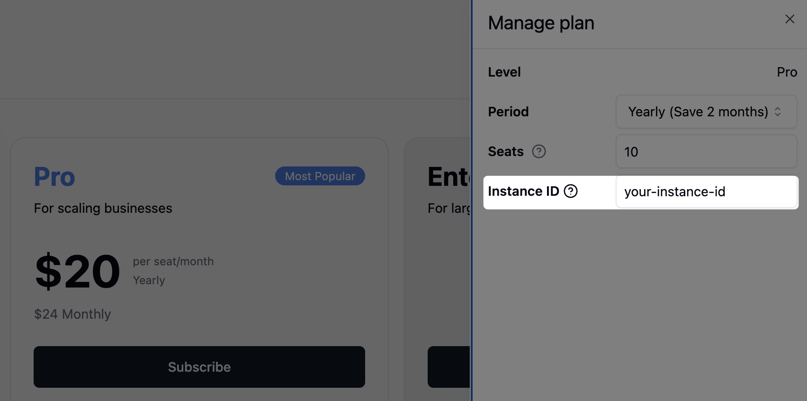The width and height of the screenshot is (807, 401).
Task: Click the dark Subscribe button under Enterprise
Action: (x=448, y=367)
